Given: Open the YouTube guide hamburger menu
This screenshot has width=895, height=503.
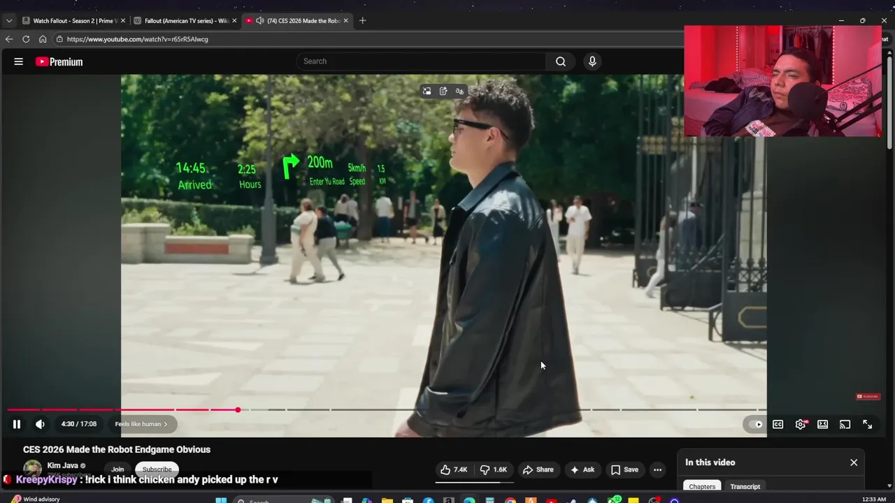Looking at the screenshot, I should 19,61.
